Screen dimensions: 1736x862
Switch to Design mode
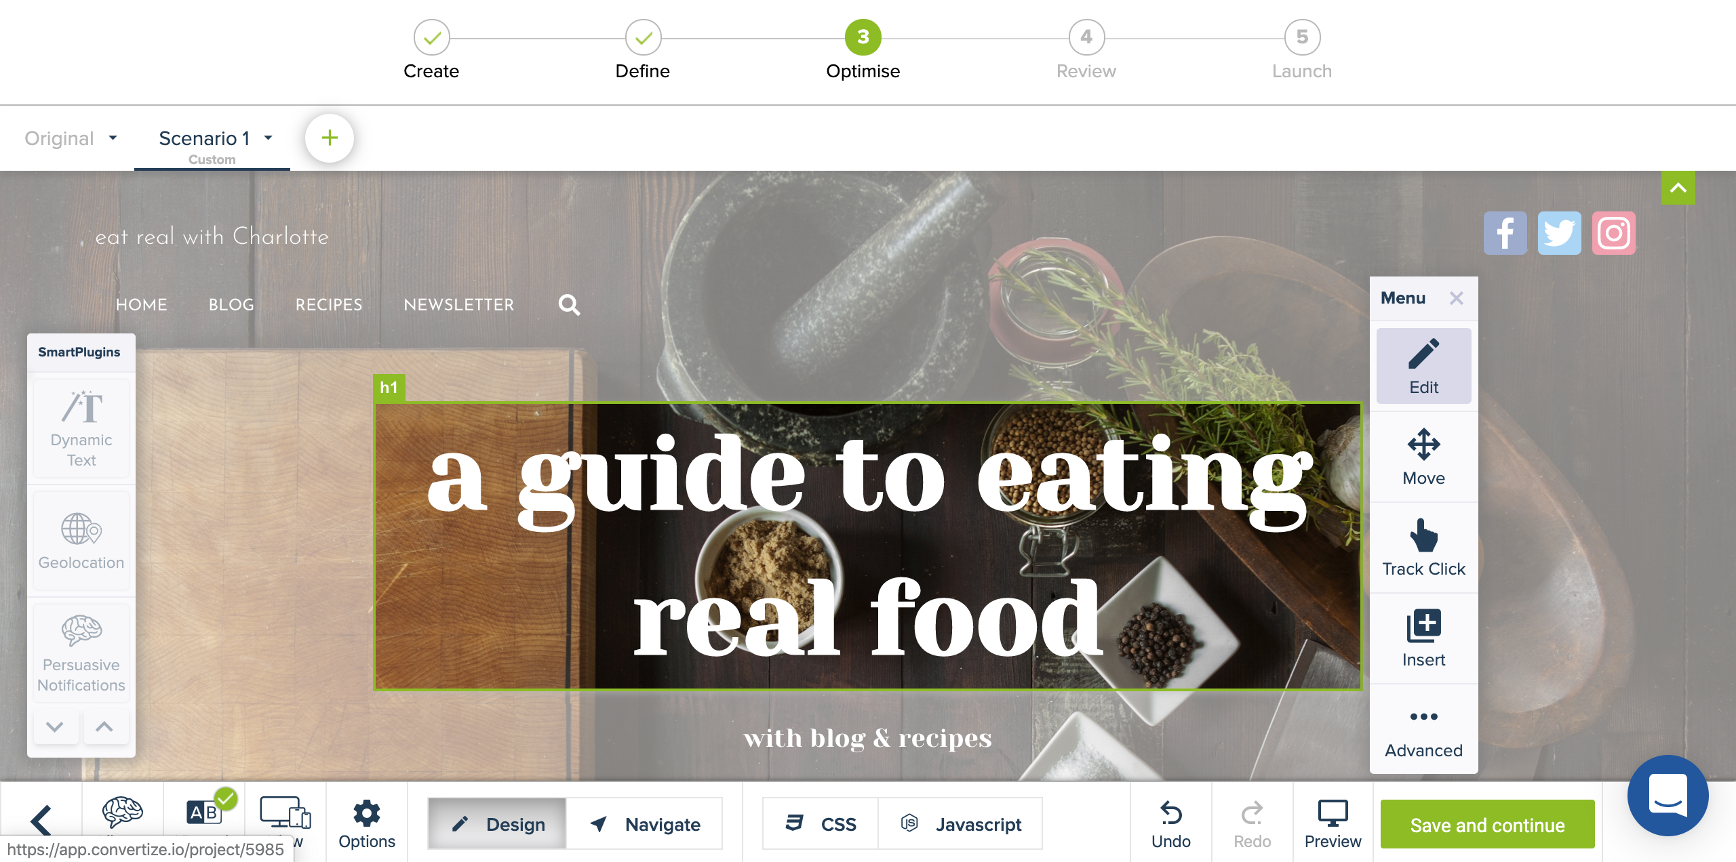(x=497, y=824)
